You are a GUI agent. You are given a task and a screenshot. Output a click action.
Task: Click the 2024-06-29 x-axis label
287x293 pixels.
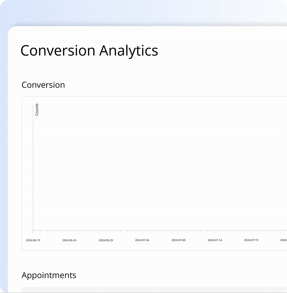click(105, 240)
